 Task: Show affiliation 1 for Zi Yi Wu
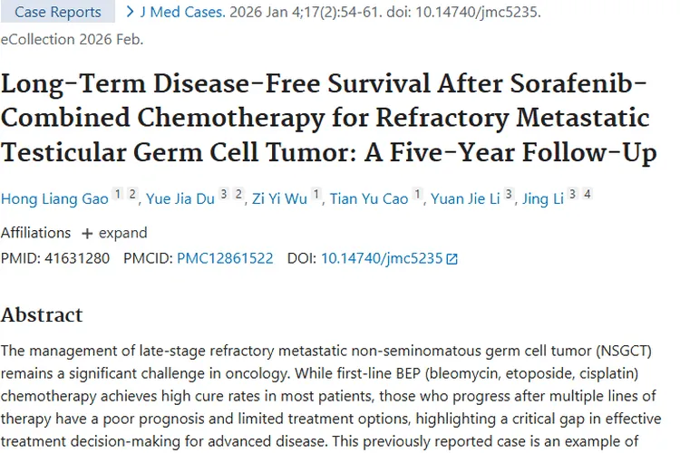click(x=316, y=194)
